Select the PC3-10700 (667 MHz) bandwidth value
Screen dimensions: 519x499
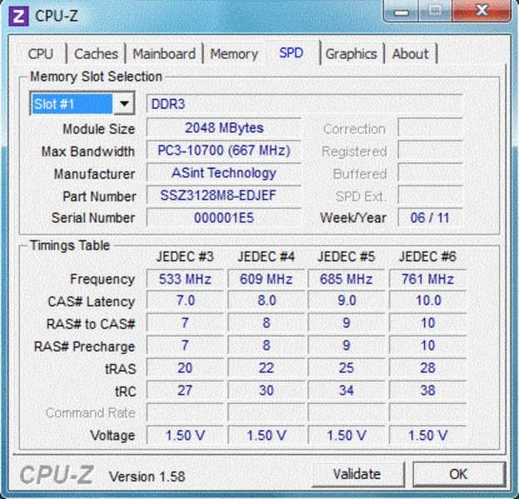[x=224, y=151]
